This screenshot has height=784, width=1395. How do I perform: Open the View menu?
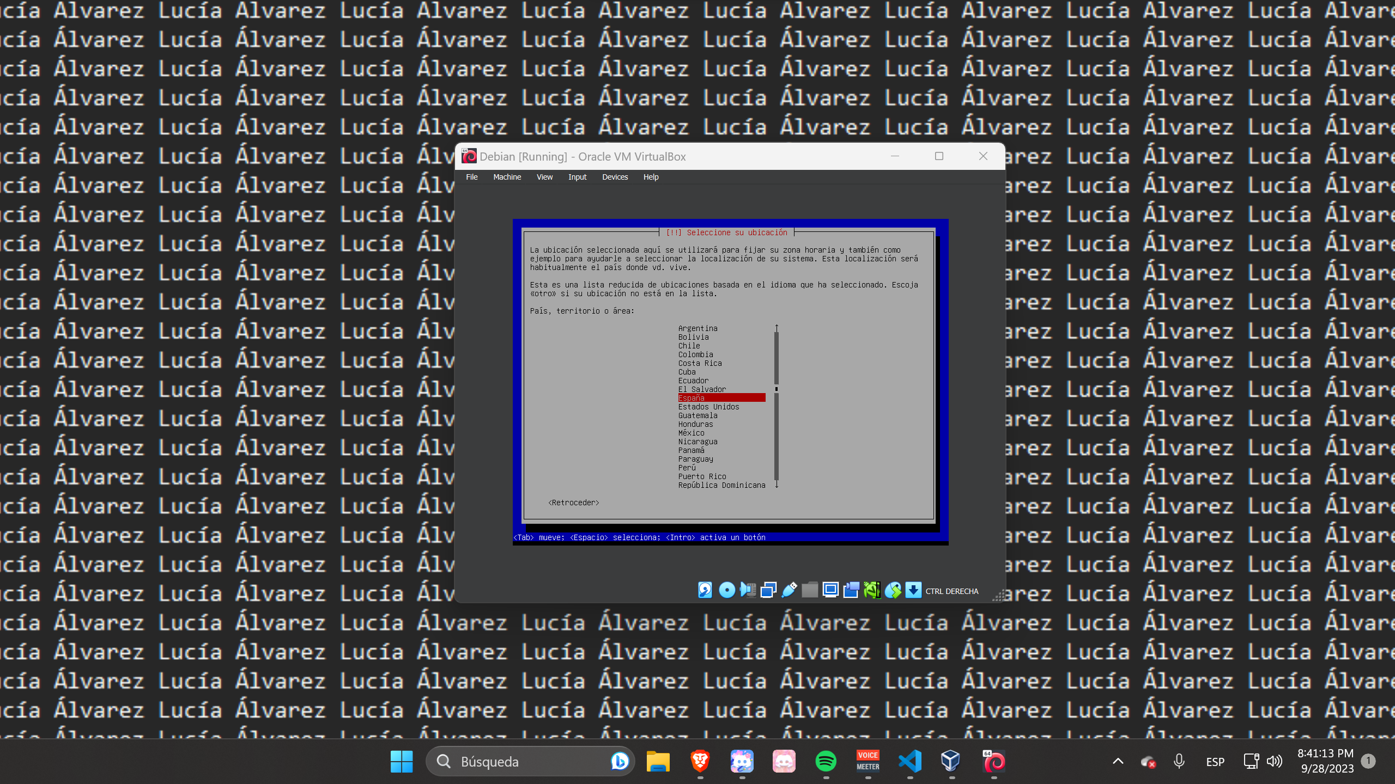tap(544, 177)
